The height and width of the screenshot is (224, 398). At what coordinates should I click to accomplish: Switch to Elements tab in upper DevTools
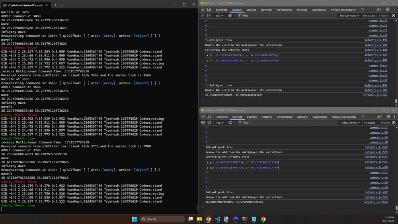coord(222,10)
